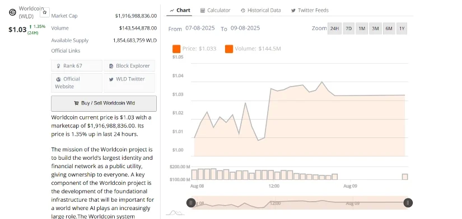Click the favorite star icon beside Worldcoin
Viewport: 462px width, 219px height.
point(45,12)
